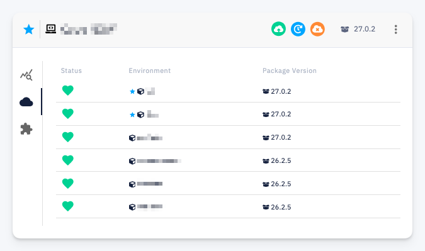
Task: Click the green heart in the fifth row
Action: coord(68,184)
